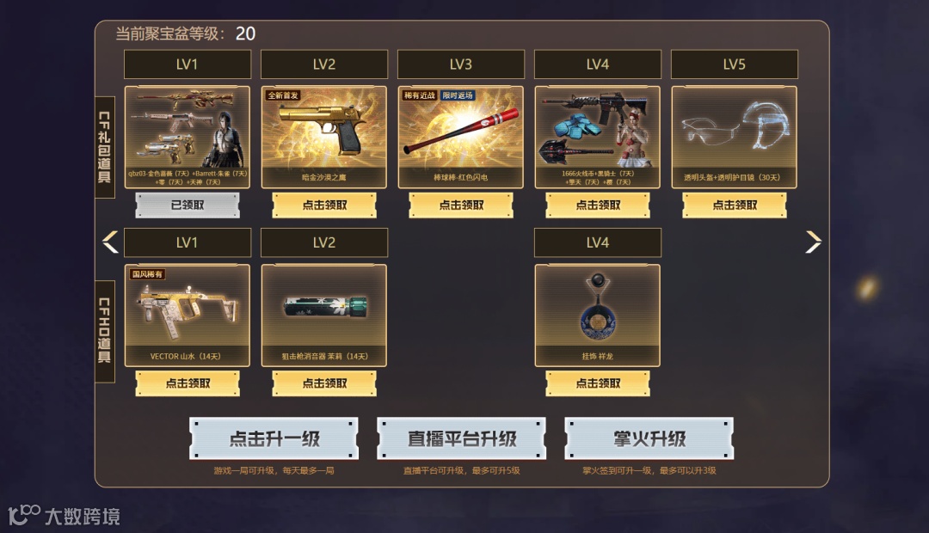The image size is (929, 533).
Task: Select the CF礼包道具 side tab
Action: (105, 148)
